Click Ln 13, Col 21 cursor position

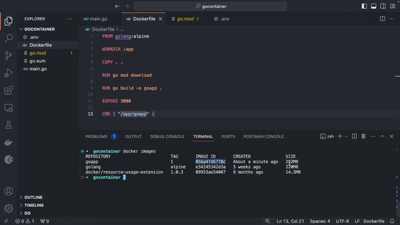point(290,221)
